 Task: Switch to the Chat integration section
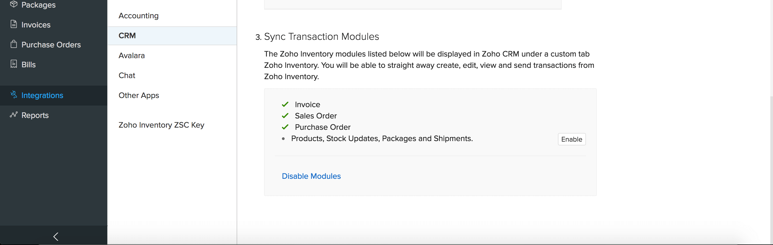click(x=127, y=76)
